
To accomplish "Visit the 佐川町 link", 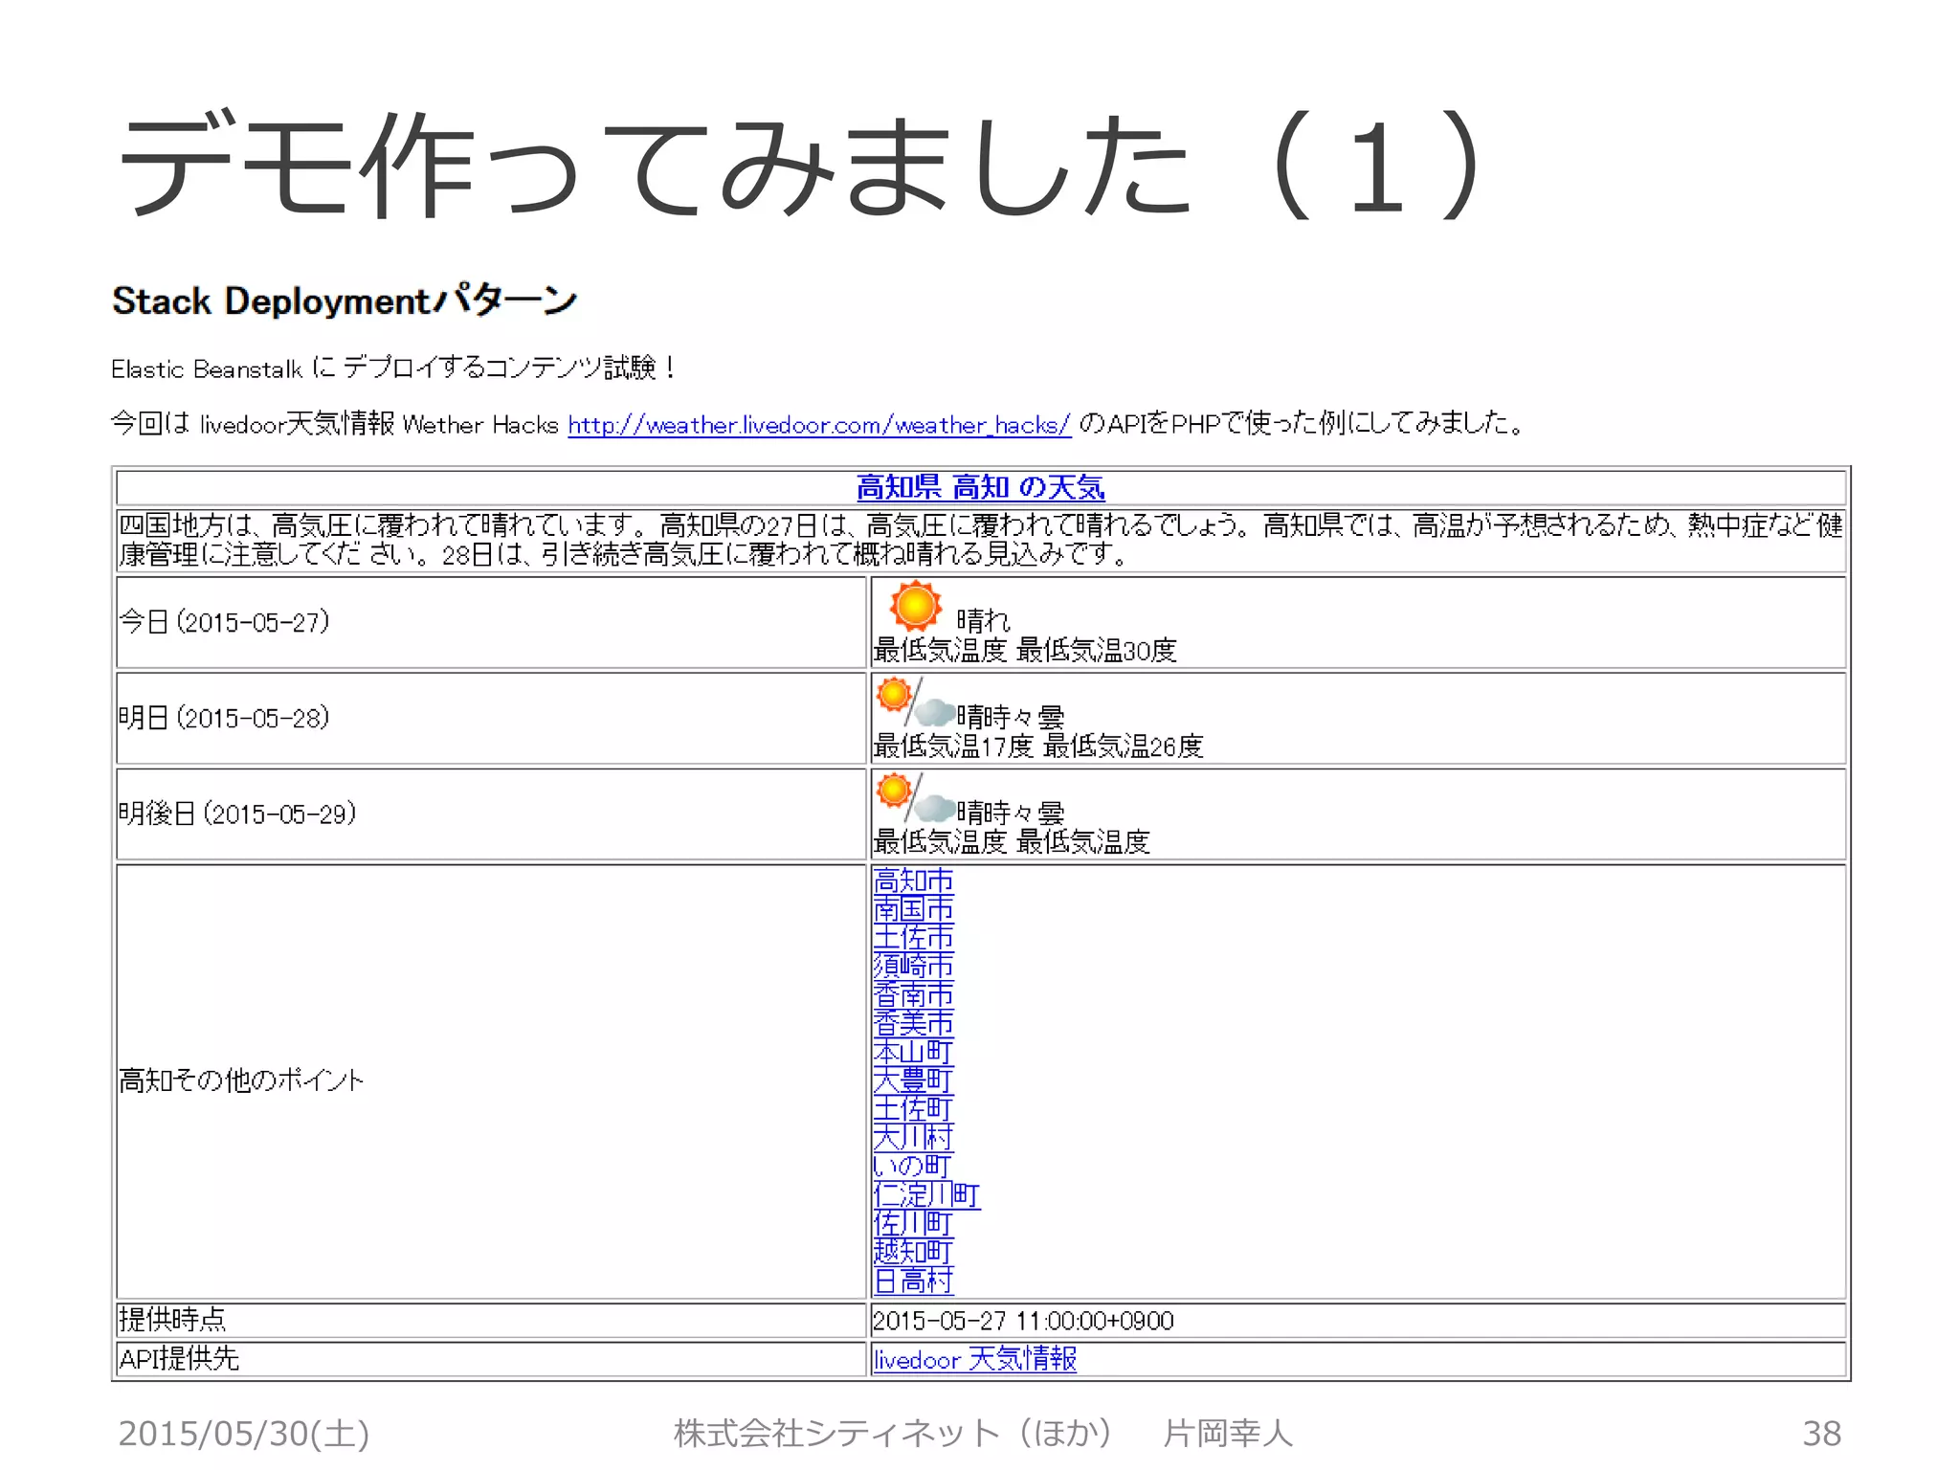I will point(913,1223).
